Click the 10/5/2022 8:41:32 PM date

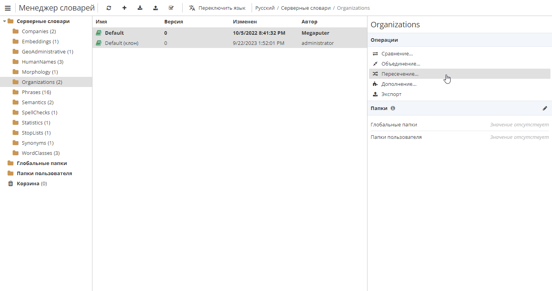pos(259,33)
